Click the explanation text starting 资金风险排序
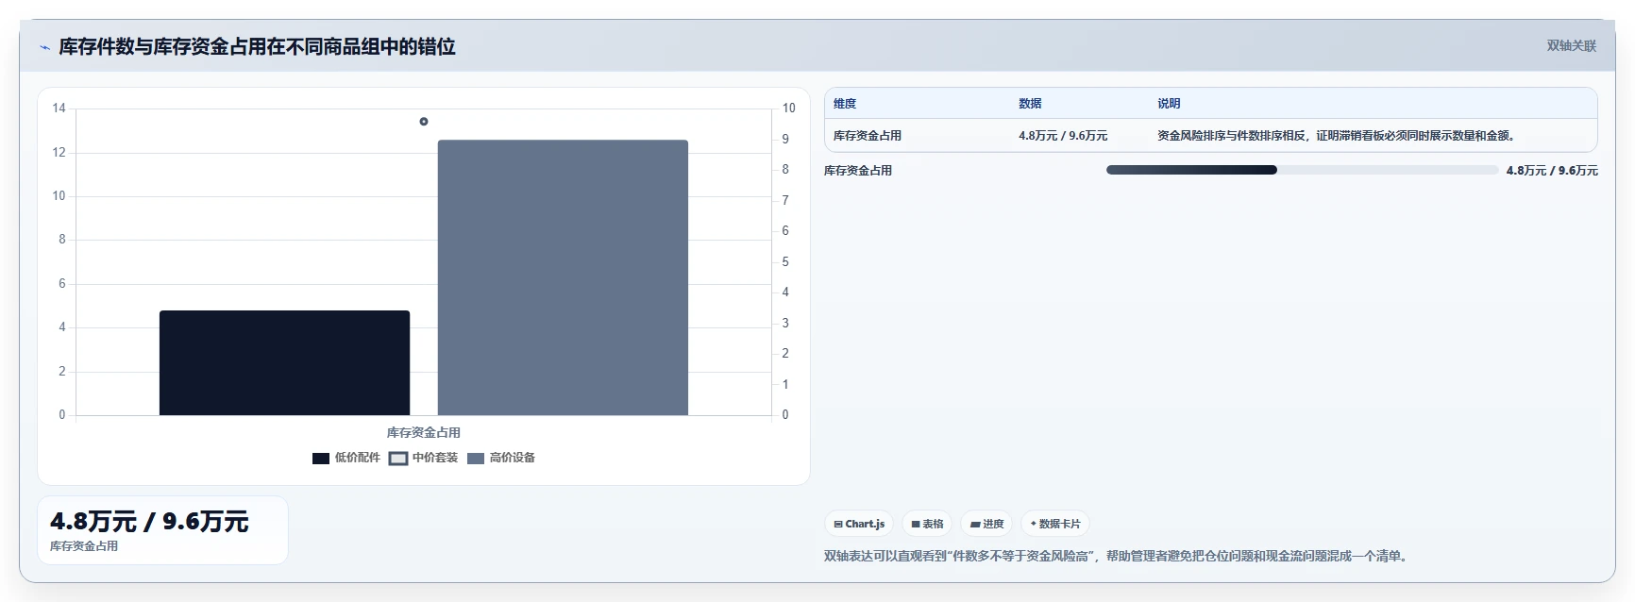1635x602 pixels. click(1337, 136)
